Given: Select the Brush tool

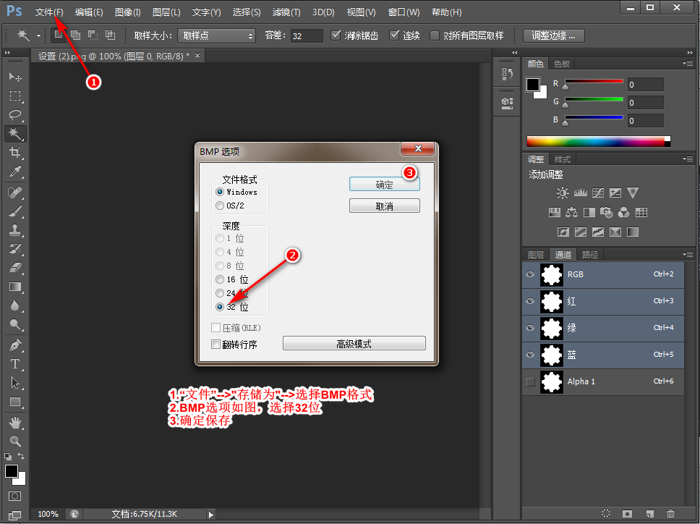Looking at the screenshot, I should click(15, 211).
